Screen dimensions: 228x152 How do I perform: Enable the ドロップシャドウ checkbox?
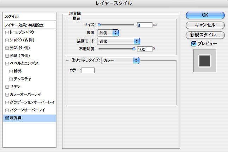(x=7, y=33)
